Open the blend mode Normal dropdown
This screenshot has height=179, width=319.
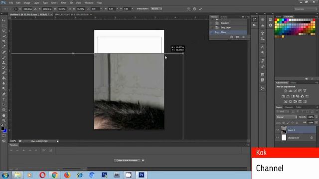click(x=287, y=117)
